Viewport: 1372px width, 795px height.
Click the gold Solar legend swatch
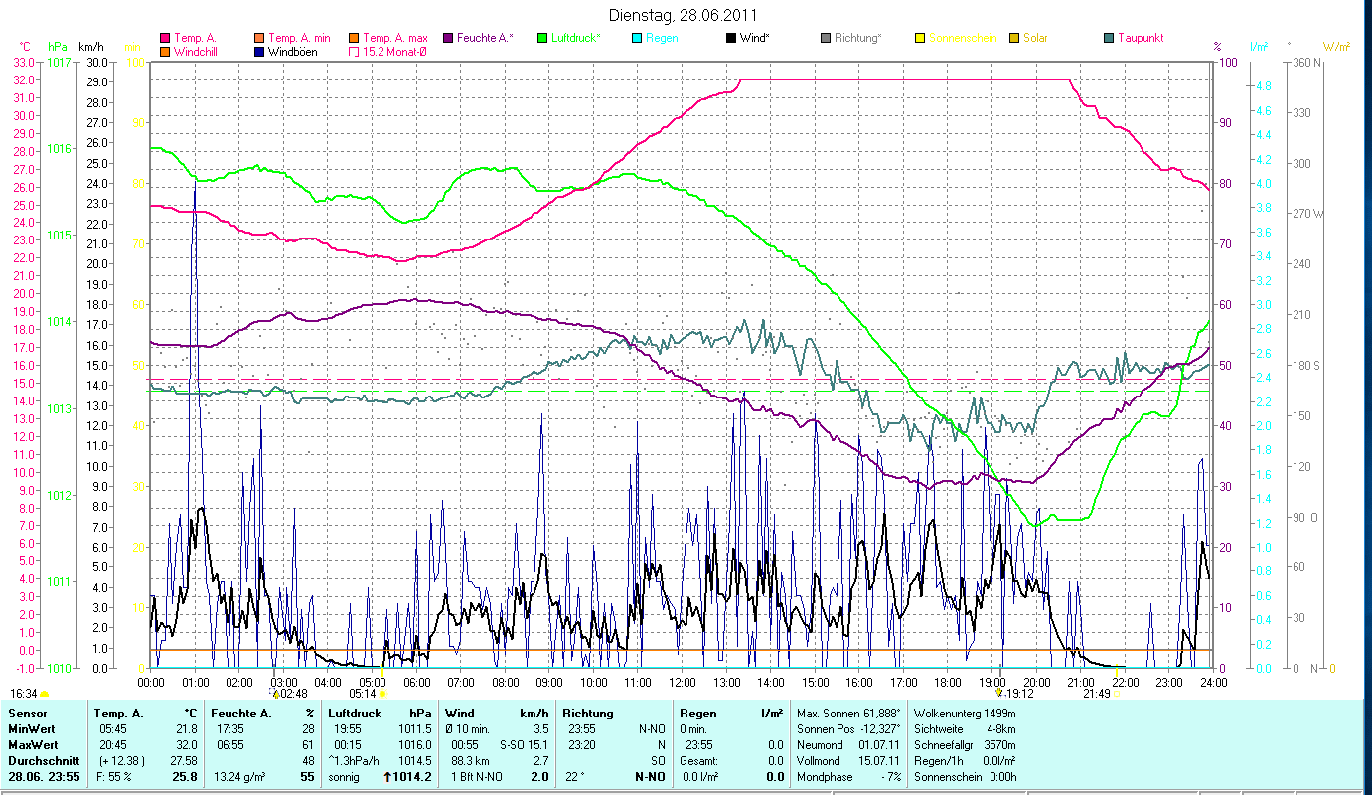(x=1014, y=39)
